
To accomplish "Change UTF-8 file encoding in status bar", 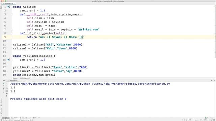I will pos(190,120).
